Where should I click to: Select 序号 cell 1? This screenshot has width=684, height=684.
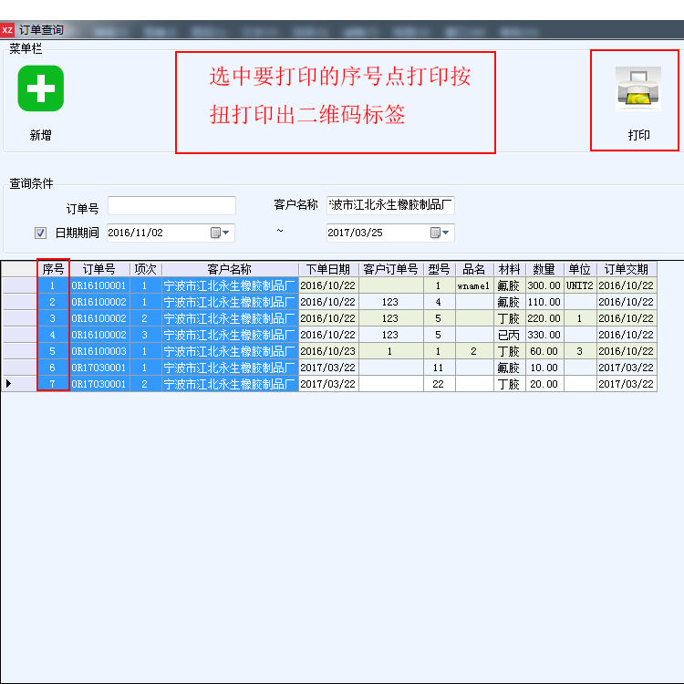click(53, 285)
